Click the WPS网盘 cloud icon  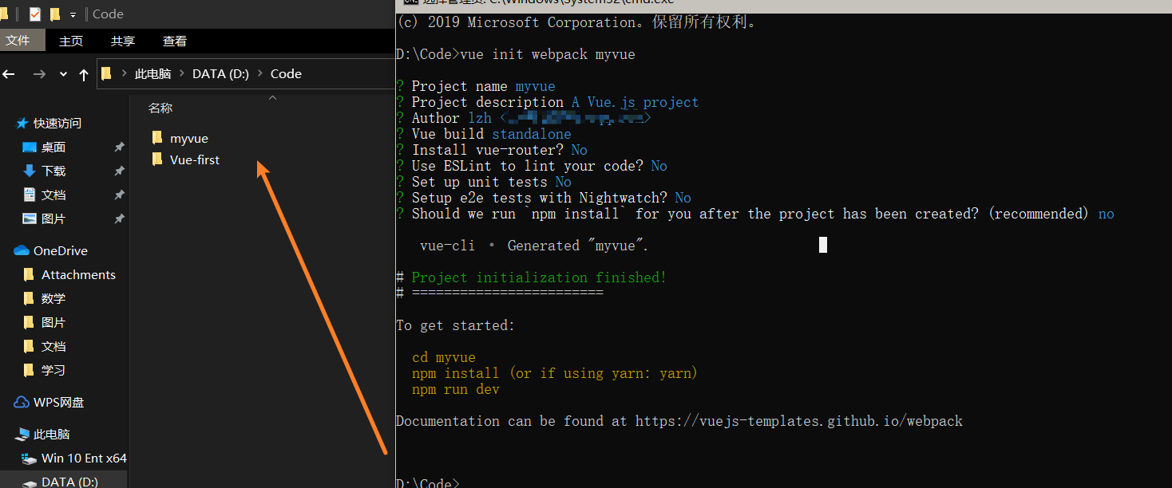tap(22, 402)
